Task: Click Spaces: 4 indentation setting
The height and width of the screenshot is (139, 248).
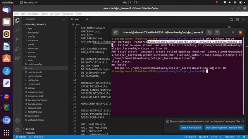Action: [203, 137]
